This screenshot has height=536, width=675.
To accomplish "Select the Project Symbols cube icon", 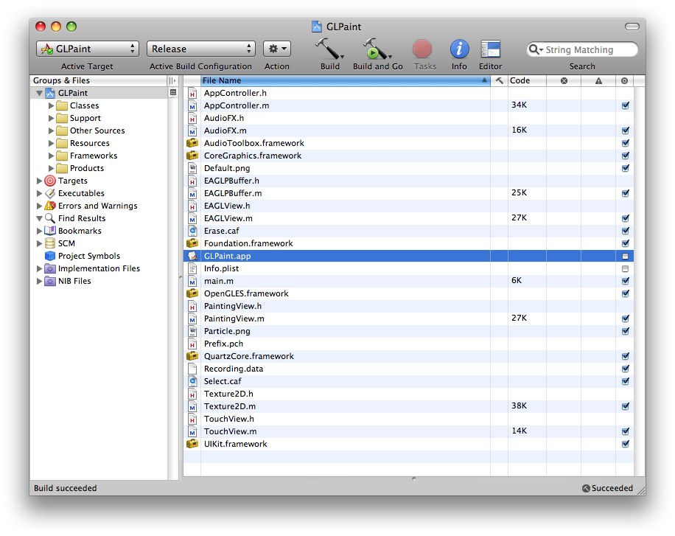I will tap(50, 256).
